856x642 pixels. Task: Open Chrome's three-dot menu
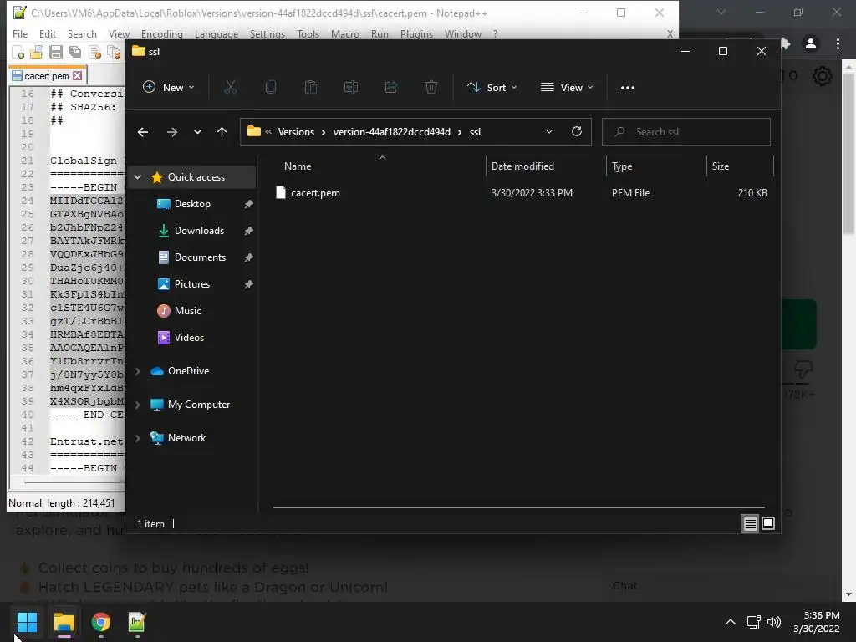[838, 43]
